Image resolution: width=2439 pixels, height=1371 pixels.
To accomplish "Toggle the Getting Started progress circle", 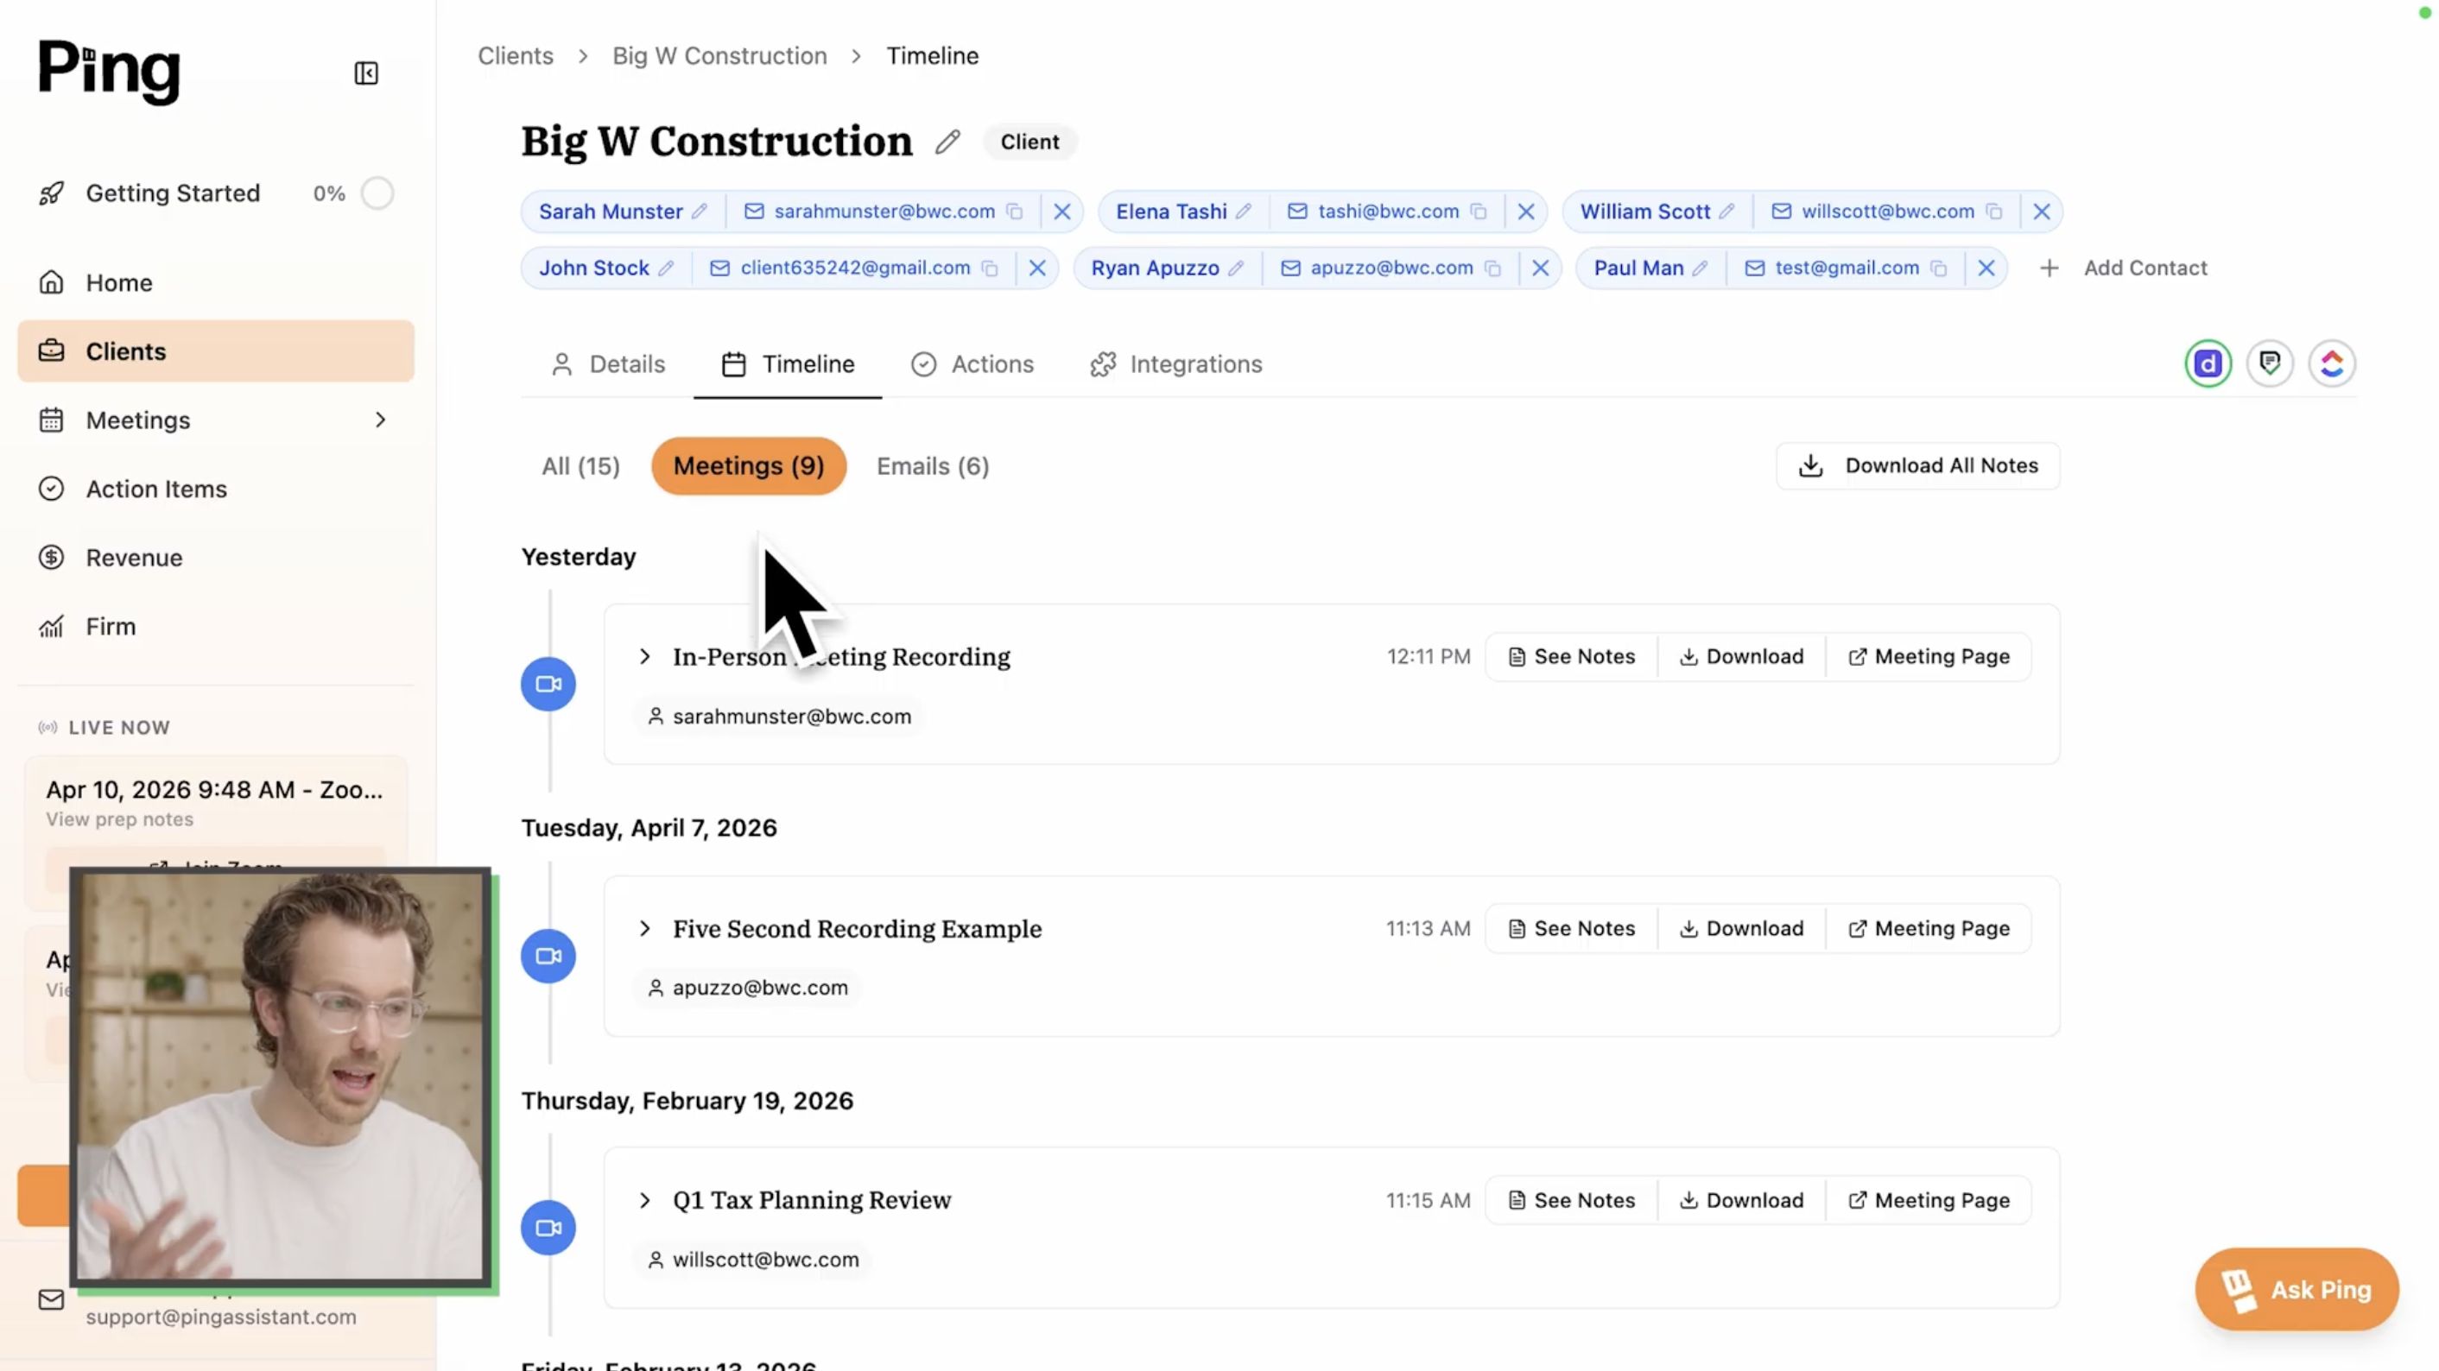I will coord(377,194).
